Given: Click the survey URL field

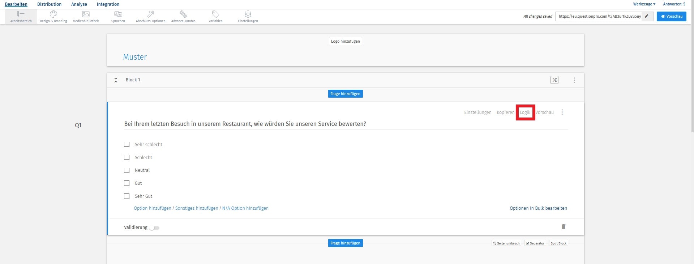Looking at the screenshot, I should coord(599,16).
